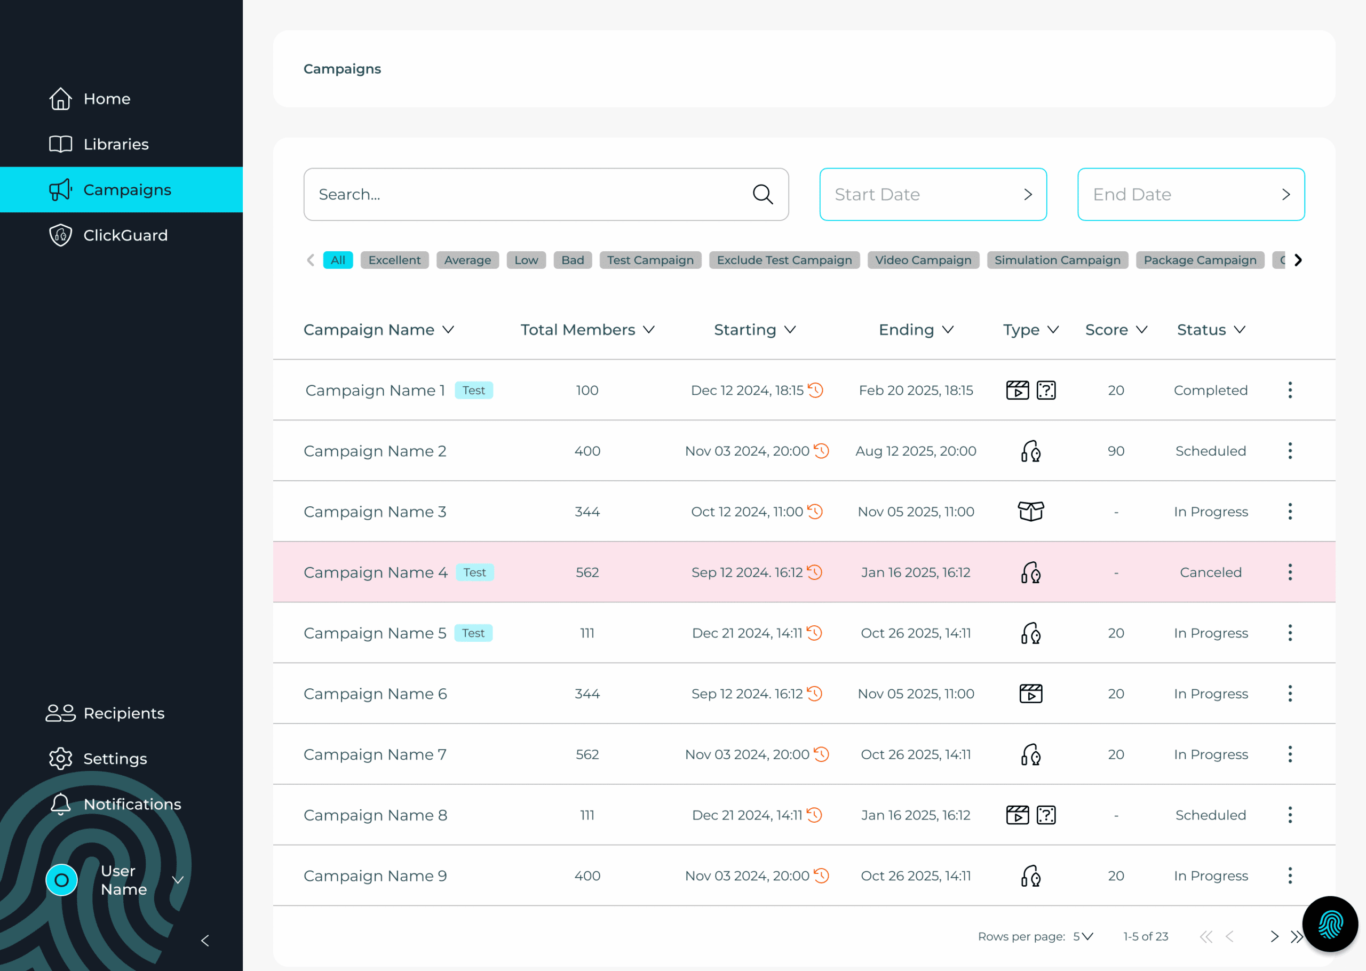
Task: Sort by Campaign Name column
Action: point(379,330)
